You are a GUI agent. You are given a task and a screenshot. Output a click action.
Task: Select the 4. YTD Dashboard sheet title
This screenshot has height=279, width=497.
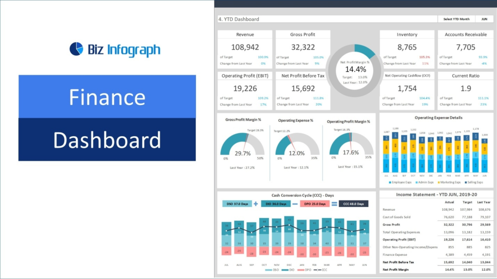pyautogui.click(x=239, y=18)
